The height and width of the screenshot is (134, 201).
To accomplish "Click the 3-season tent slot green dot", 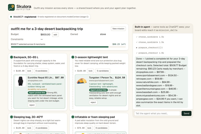I will (x=73, y=57).
